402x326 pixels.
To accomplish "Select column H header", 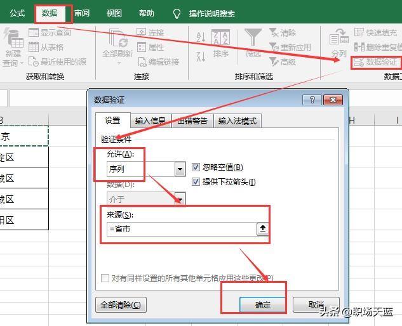I will pos(362,120).
